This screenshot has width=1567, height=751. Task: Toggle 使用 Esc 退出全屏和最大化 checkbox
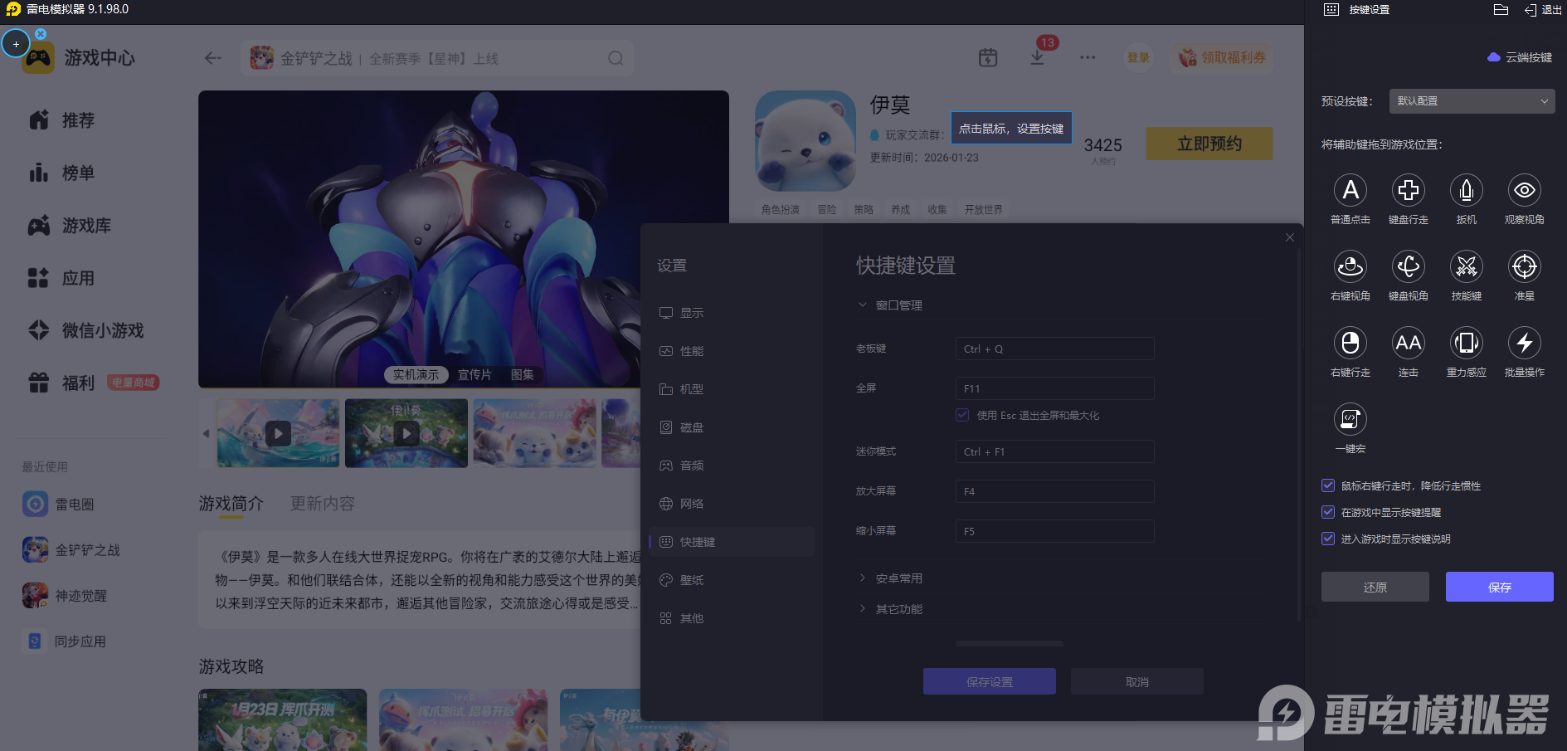pos(962,415)
